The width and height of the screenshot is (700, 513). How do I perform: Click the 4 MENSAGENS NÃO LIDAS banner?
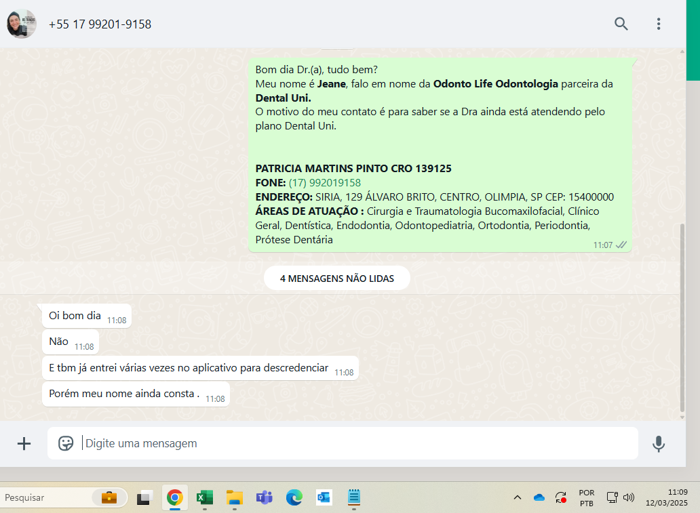(x=337, y=279)
